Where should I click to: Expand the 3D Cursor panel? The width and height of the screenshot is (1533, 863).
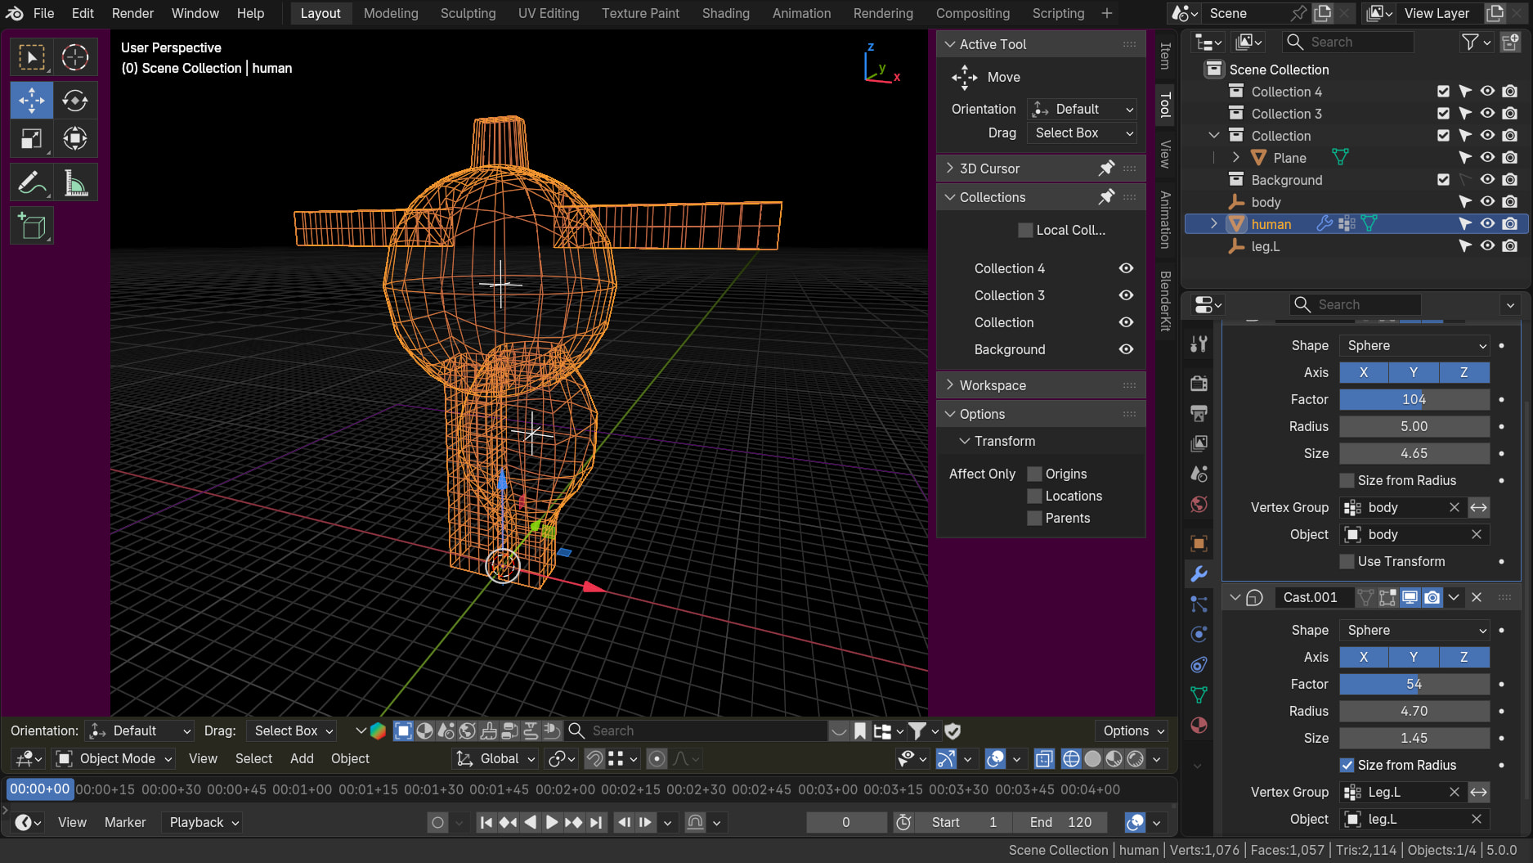coord(989,169)
